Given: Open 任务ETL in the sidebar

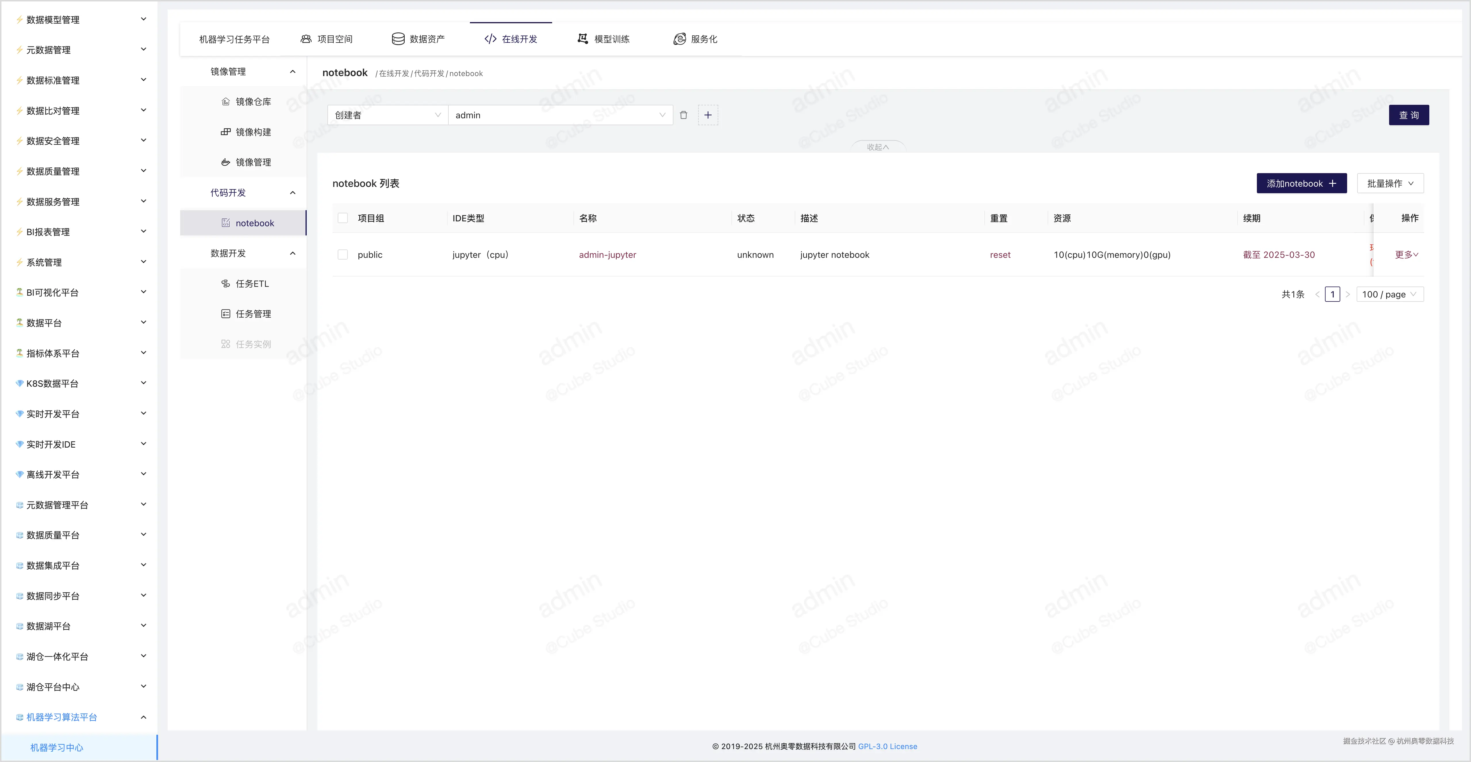Looking at the screenshot, I should [x=251, y=283].
